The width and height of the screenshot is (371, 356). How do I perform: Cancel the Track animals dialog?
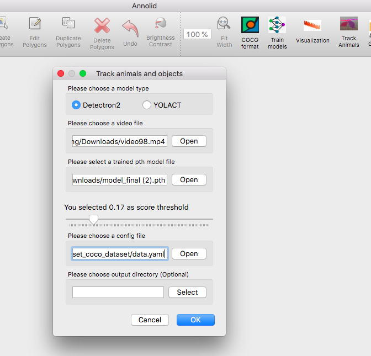(150, 320)
